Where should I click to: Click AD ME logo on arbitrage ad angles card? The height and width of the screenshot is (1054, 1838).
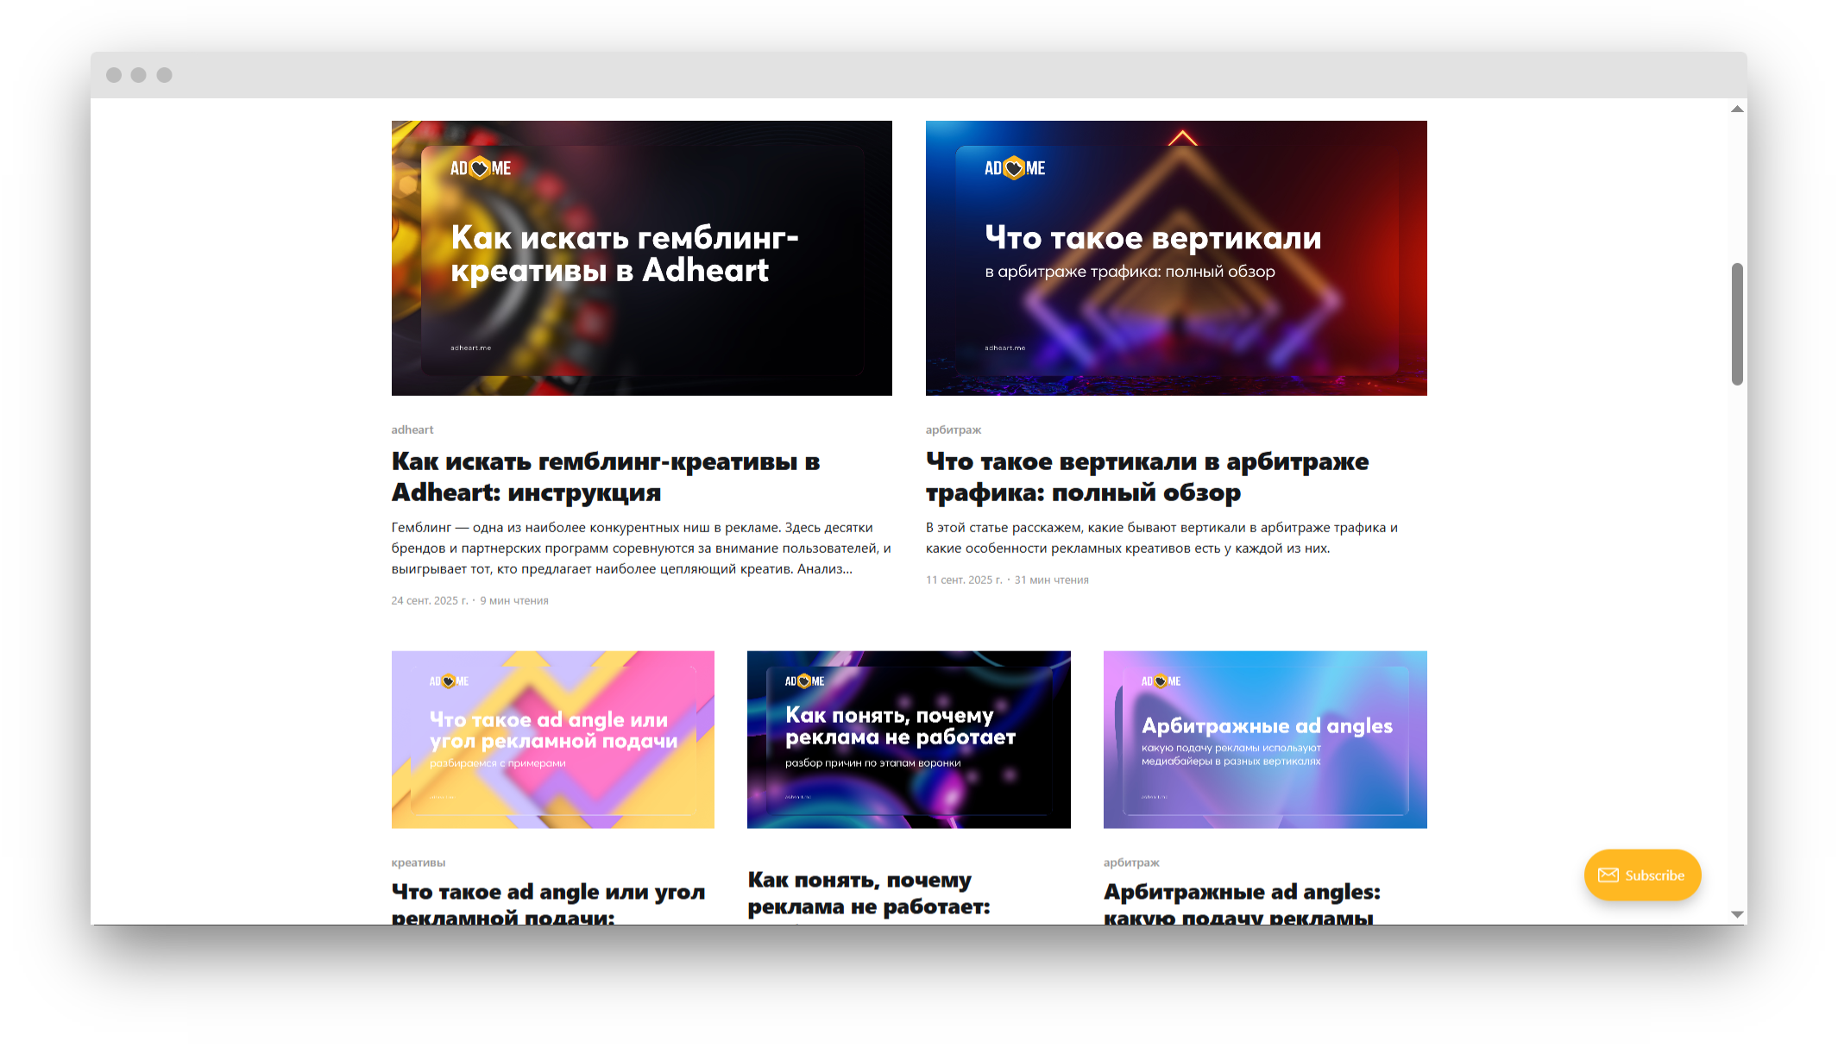1161,681
